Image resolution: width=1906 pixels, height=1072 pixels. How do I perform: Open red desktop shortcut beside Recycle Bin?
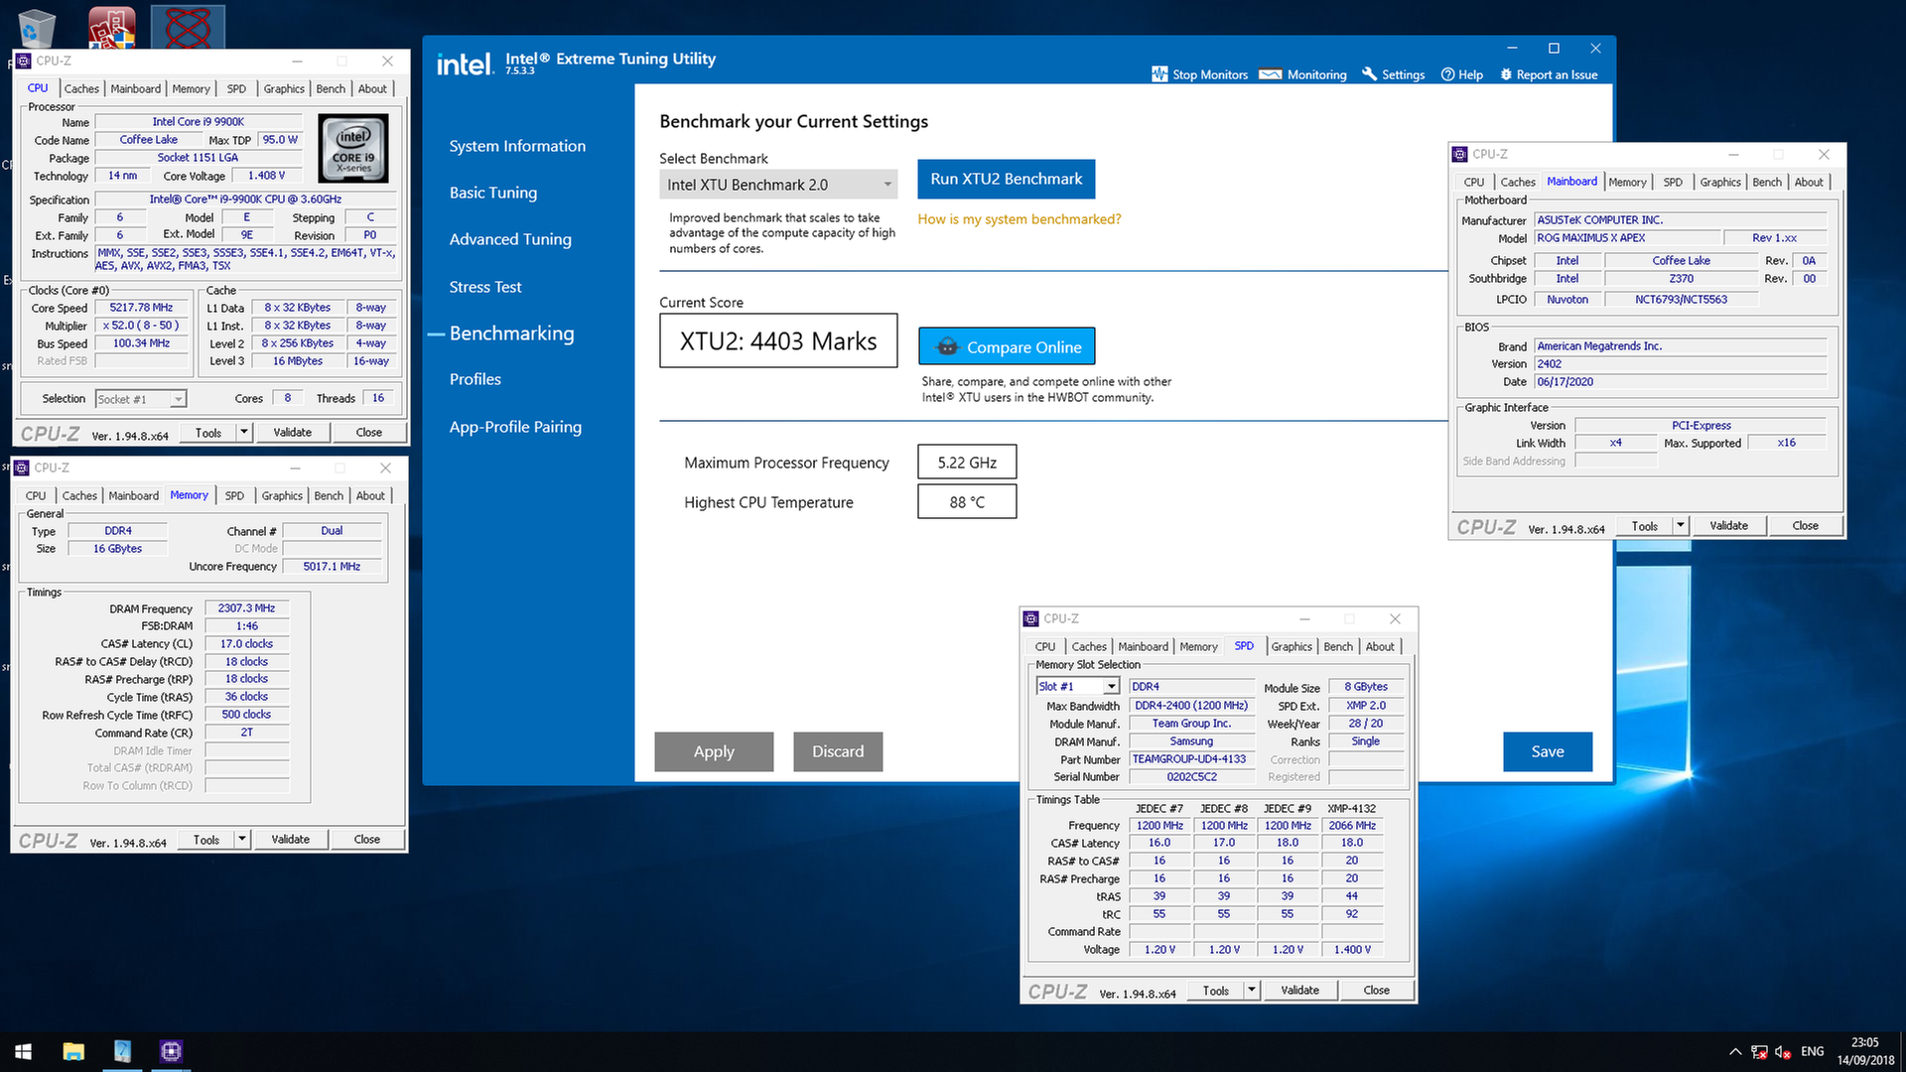tap(111, 27)
